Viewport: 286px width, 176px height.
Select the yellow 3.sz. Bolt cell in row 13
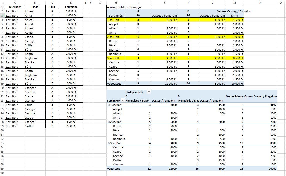(116, 58)
